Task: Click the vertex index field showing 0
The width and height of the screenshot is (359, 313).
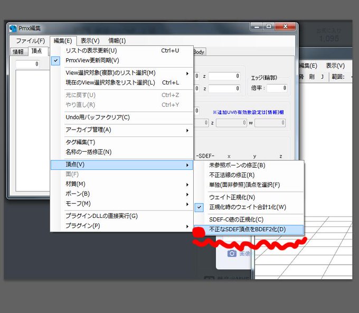Action: pyautogui.click(x=27, y=64)
